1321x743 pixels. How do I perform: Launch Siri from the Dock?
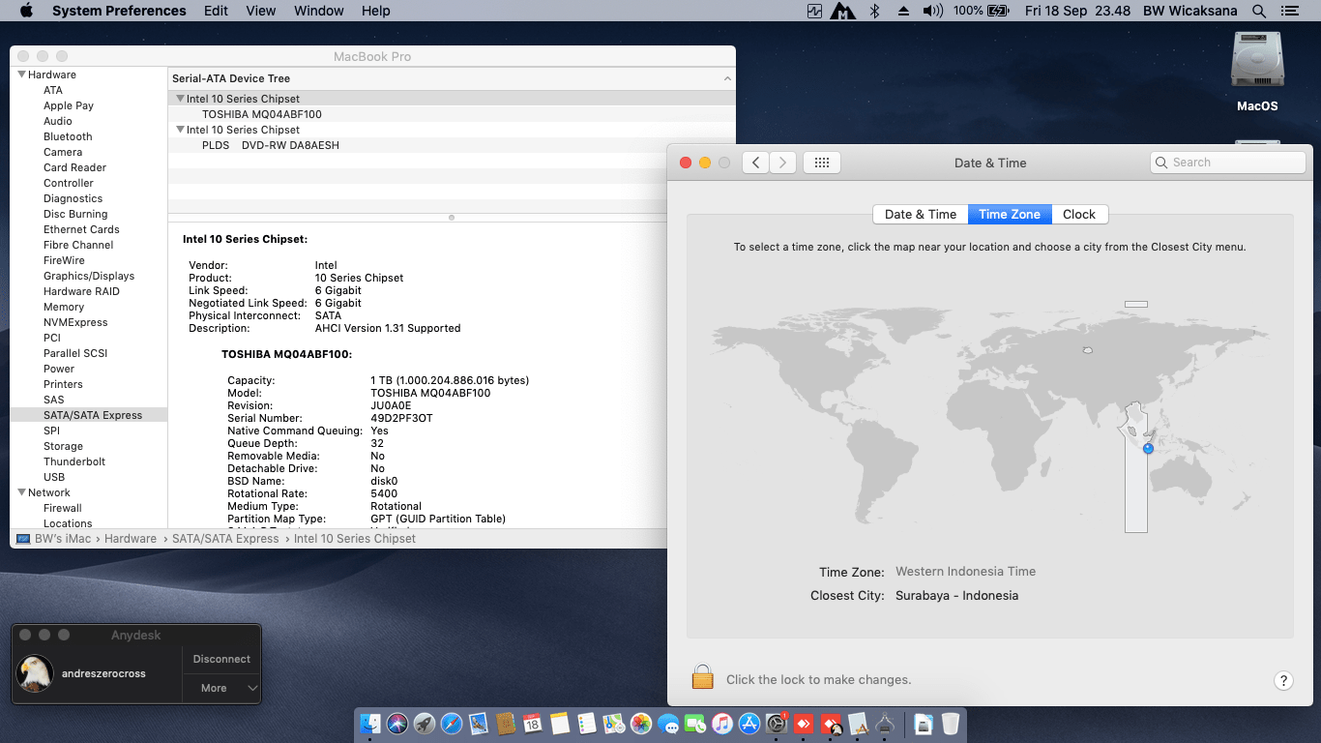pyautogui.click(x=397, y=723)
